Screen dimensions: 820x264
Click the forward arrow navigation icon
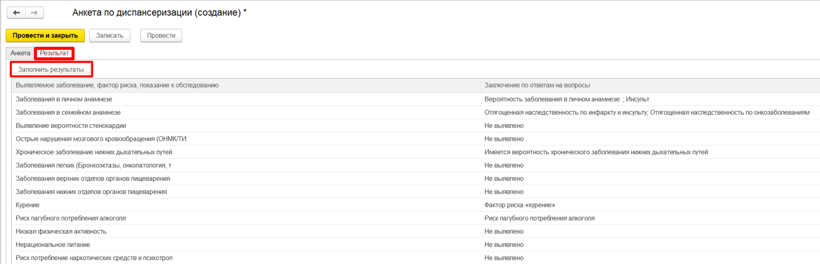[34, 13]
